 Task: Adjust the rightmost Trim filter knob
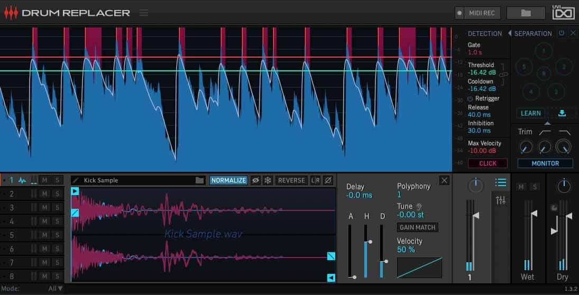[x=563, y=146]
